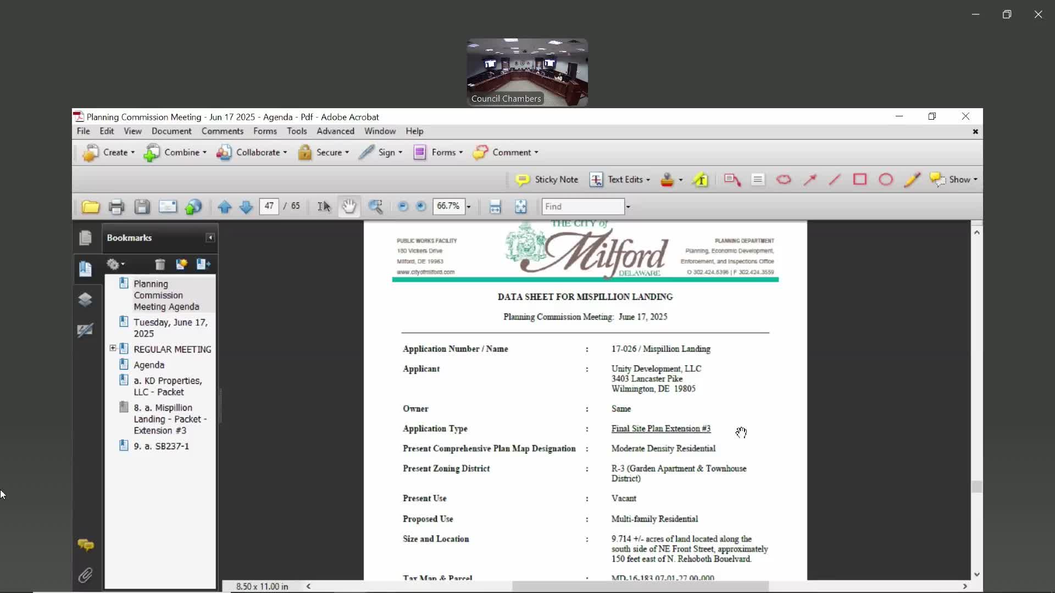This screenshot has width=1055, height=593.
Task: Click the horizontal scrollbar thumb
Action: click(640, 586)
